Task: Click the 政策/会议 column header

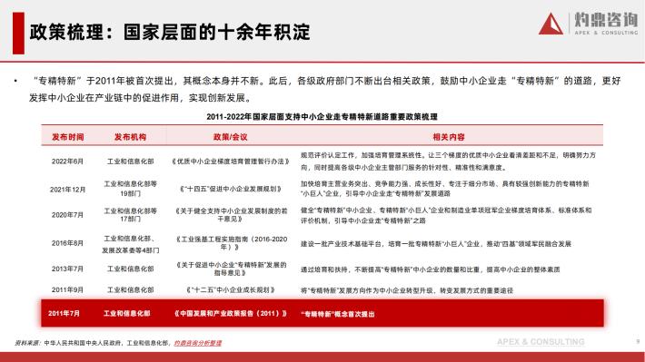Action: (x=231, y=137)
